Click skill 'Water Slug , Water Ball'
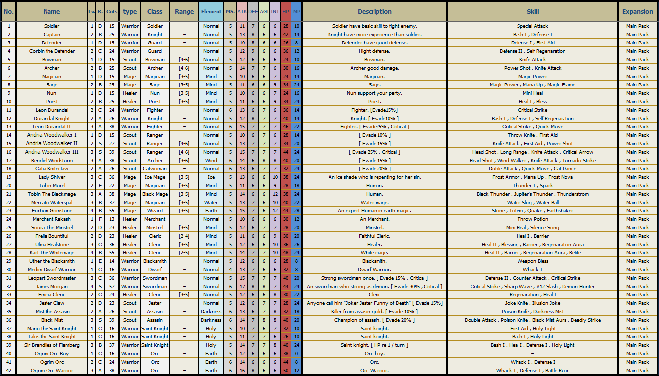Viewport: 659px width, 376px height. [533, 203]
